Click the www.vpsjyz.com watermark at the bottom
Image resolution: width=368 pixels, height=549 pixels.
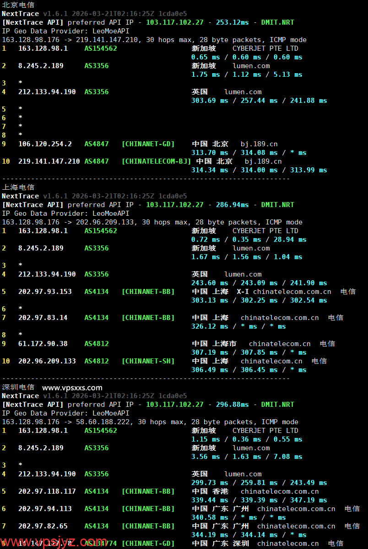(54, 542)
